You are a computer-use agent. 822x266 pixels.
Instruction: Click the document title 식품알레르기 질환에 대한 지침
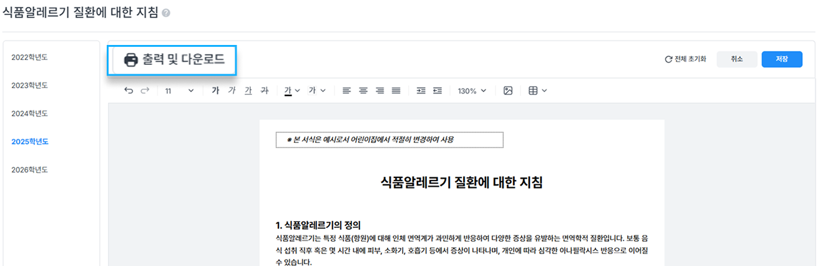coord(461,183)
